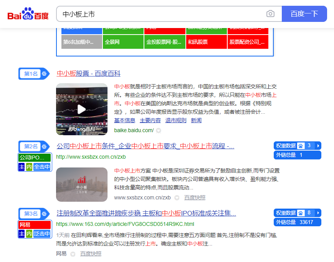Open the Baidu logo homepage
This screenshot has height=262, width=334.
click(28, 14)
